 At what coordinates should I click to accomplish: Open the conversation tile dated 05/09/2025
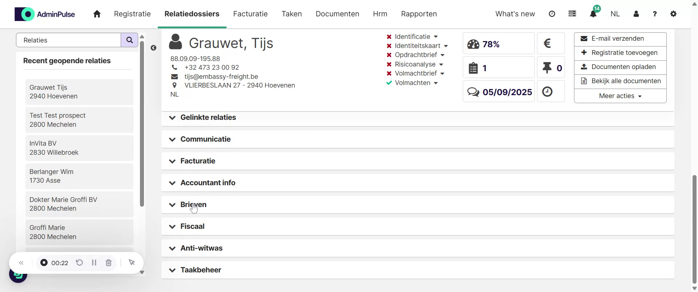pyautogui.click(x=498, y=91)
